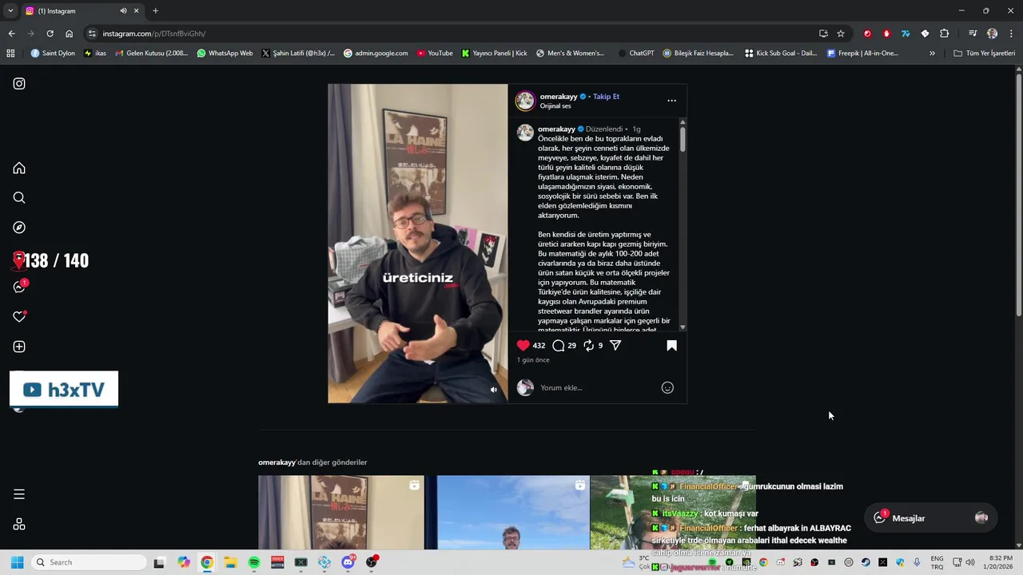Open Chrome three-dot menu
The width and height of the screenshot is (1023, 575).
tap(1012, 34)
